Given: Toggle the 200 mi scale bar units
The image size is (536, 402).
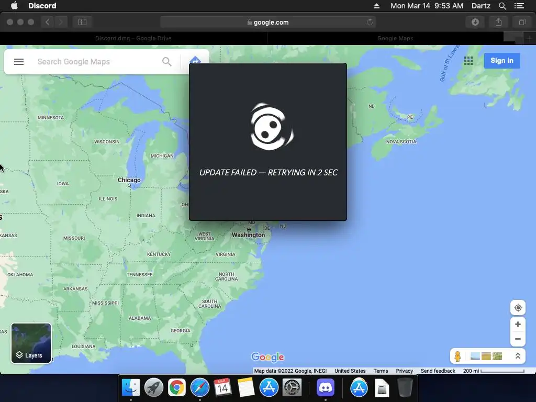Looking at the screenshot, I should coord(493,371).
